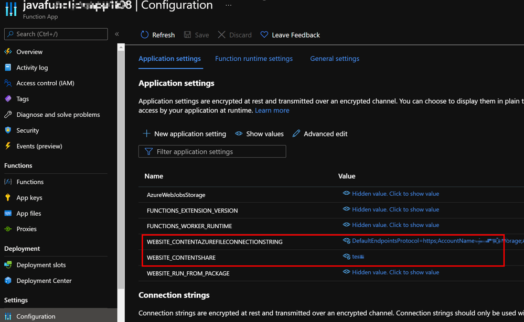The image size is (524, 322).
Task: Open Diagnose and solve problems wrench icon
Action: [x=8, y=115]
